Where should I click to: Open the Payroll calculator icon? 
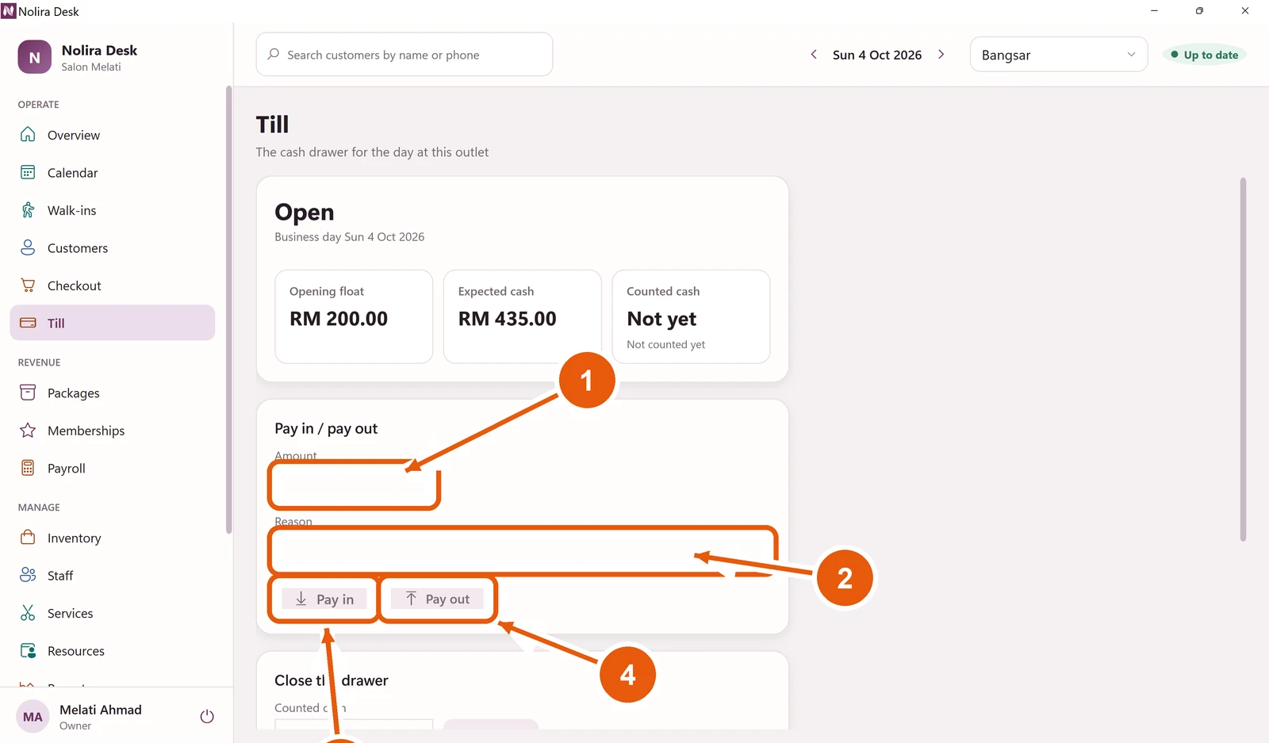click(28, 468)
